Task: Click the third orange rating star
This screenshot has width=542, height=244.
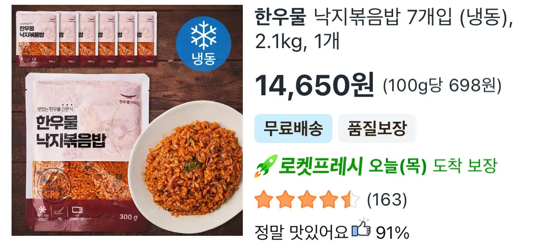Action: [307, 200]
